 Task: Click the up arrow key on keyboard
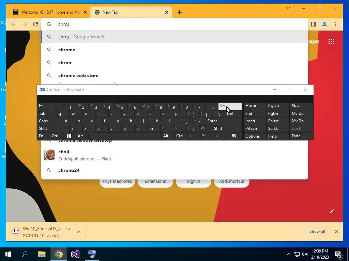point(203,128)
